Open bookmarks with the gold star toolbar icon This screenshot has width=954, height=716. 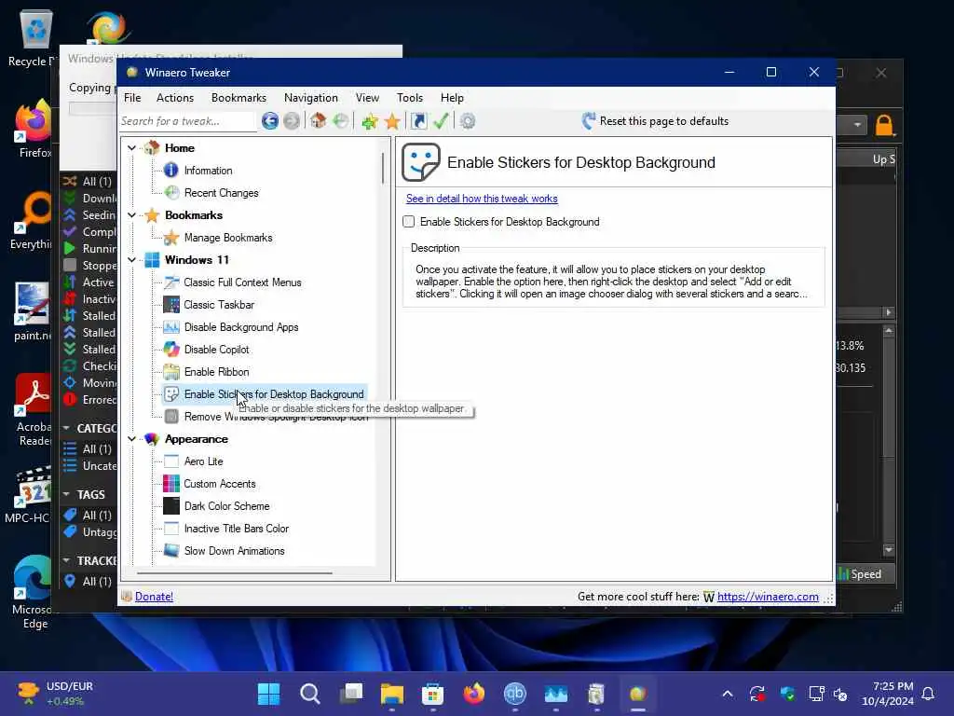pos(392,121)
